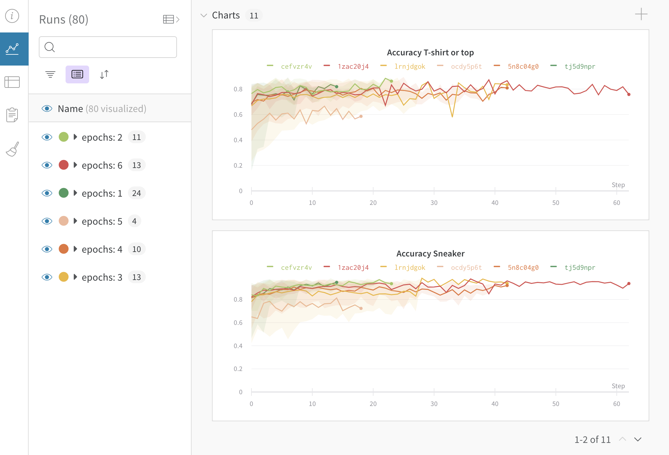Go to next chart page arrow
This screenshot has height=455, width=669.
click(638, 439)
